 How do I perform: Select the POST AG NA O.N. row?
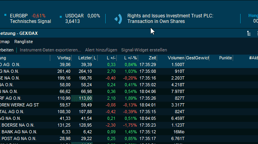129,138
